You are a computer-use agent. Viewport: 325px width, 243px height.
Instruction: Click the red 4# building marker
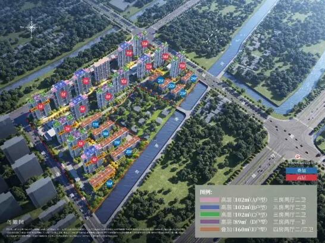pyautogui.click(x=94, y=160)
